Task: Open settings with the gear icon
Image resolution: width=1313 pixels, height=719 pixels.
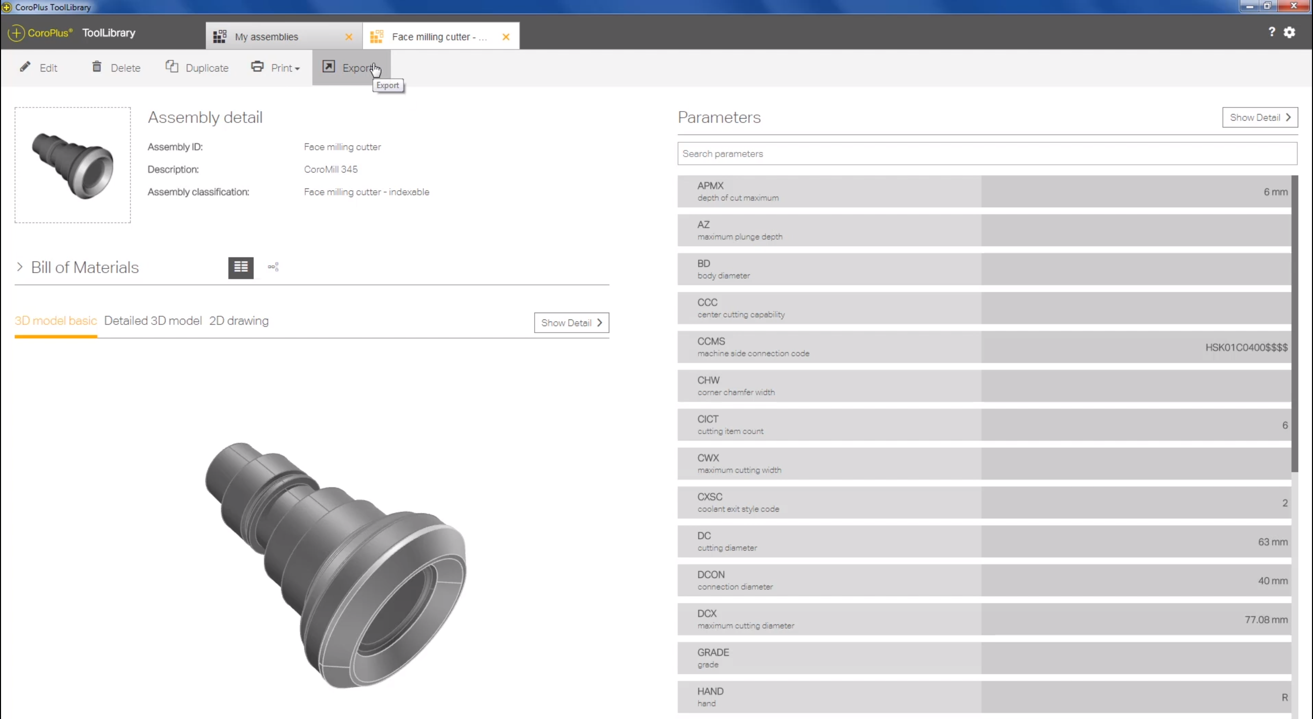Action: tap(1289, 32)
